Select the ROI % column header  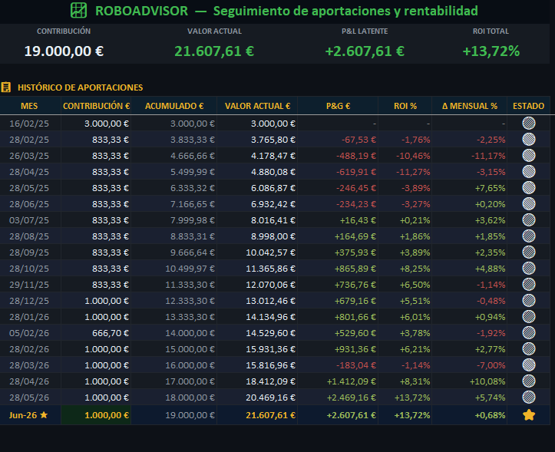pyautogui.click(x=405, y=106)
